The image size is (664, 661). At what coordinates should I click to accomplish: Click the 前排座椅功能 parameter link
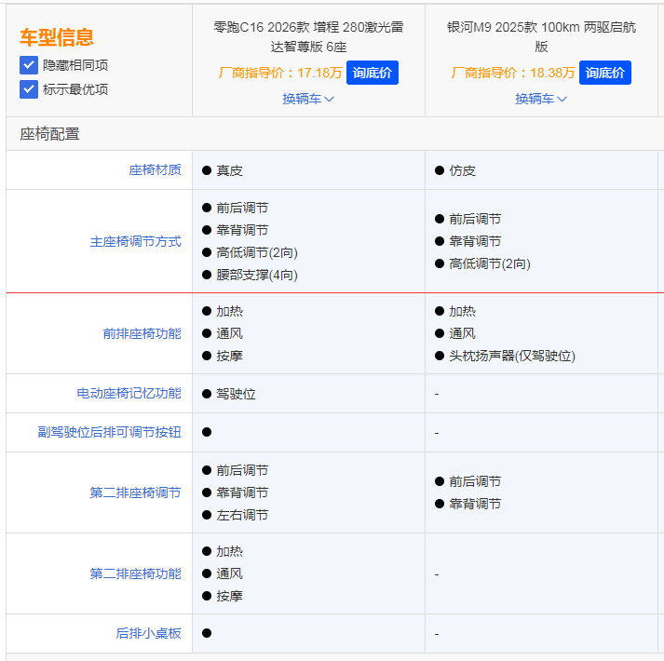coord(142,333)
